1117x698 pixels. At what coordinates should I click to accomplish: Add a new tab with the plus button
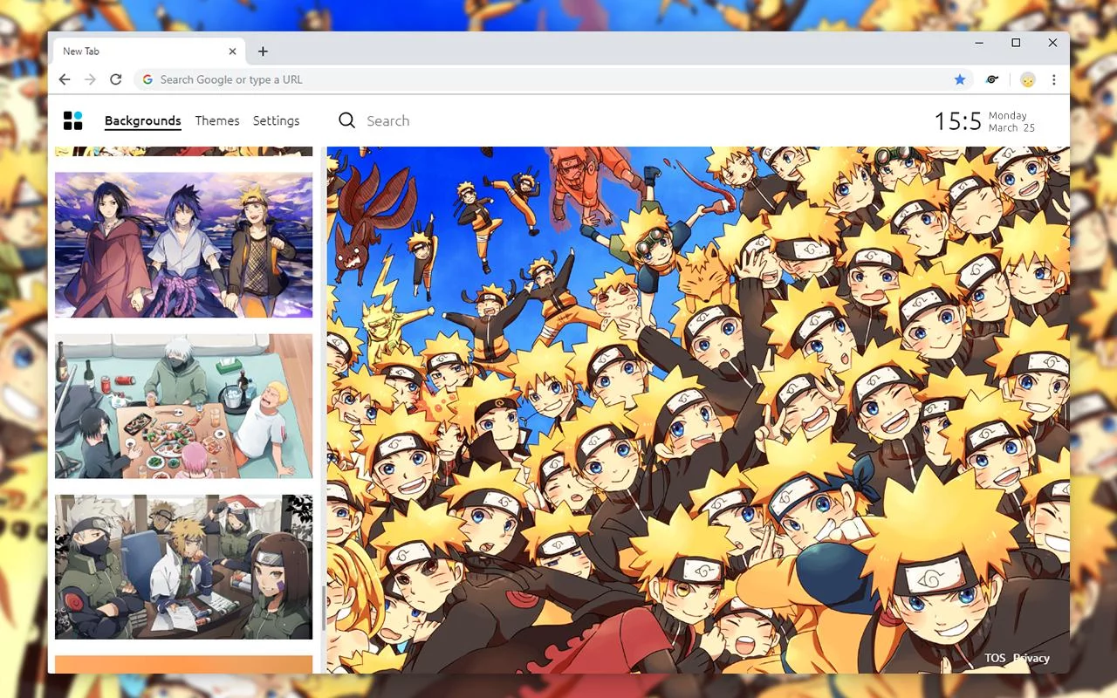coord(263,51)
